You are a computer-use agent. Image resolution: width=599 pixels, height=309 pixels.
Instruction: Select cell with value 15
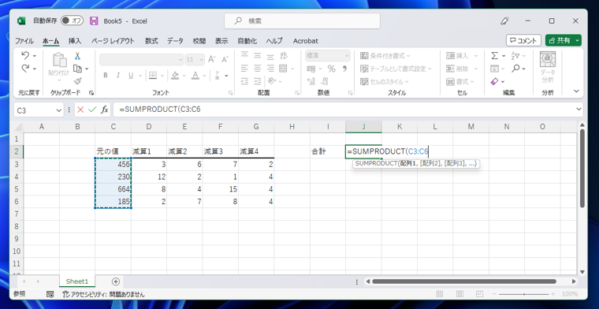pyautogui.click(x=221, y=189)
